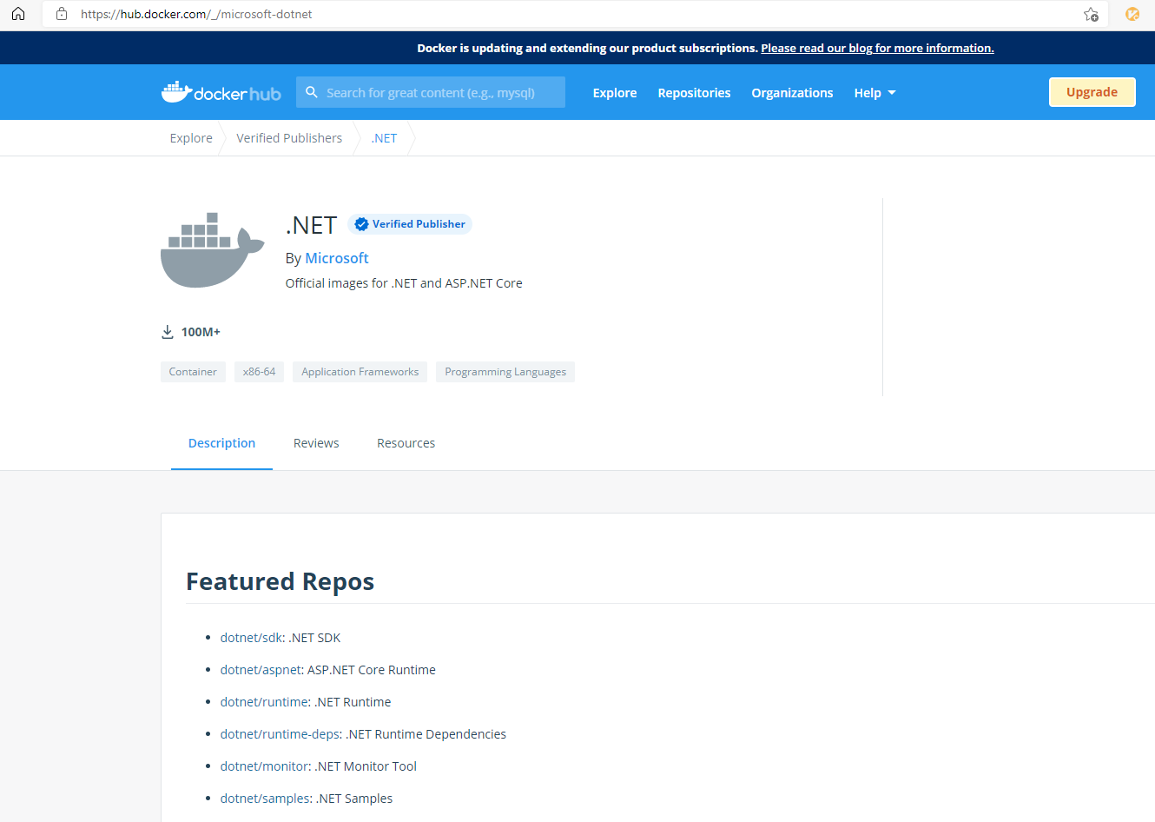This screenshot has height=822, width=1155.
Task: Open the blog link in banner
Action: click(x=877, y=48)
